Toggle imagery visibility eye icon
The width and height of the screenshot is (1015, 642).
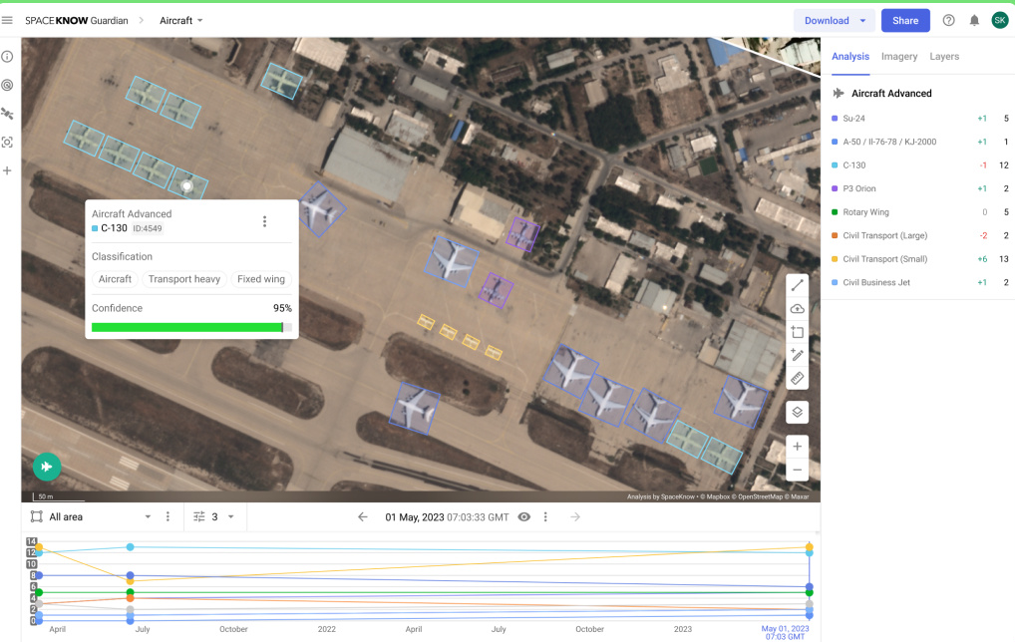point(524,516)
